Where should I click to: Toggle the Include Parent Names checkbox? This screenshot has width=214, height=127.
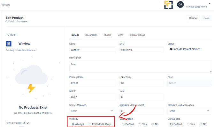(171, 49)
